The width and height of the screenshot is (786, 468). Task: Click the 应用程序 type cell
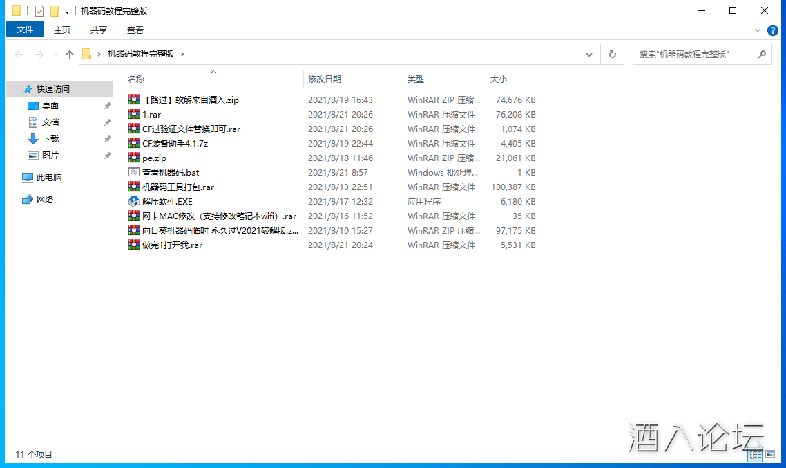[424, 202]
